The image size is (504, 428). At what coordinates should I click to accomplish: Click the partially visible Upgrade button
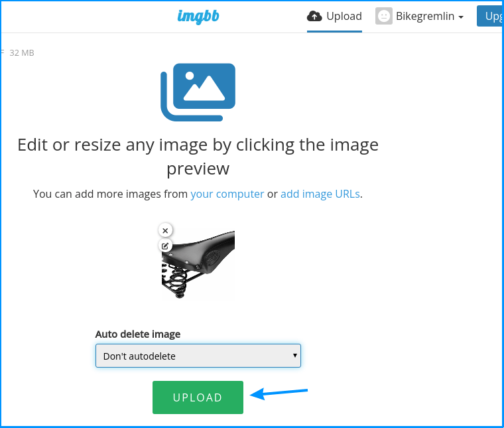coord(490,16)
